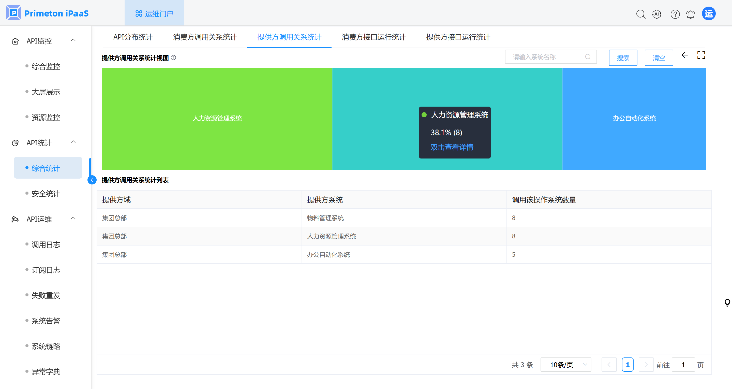Click the back arrow above chart
Viewport: 732px width, 389px height.
pos(685,55)
